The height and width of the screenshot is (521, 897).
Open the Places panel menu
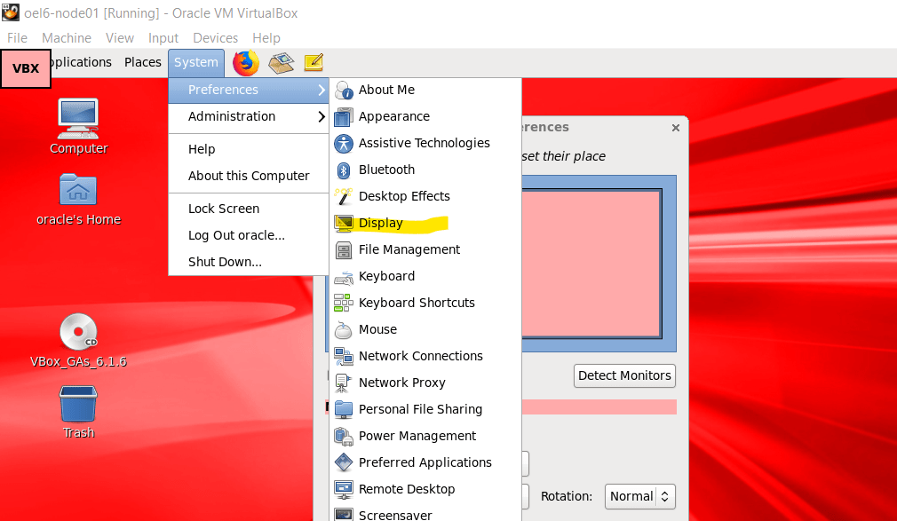142,62
